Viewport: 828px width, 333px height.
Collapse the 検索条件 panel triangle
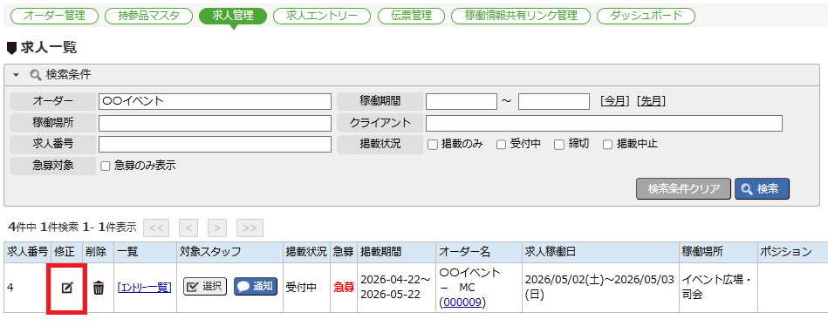point(16,76)
